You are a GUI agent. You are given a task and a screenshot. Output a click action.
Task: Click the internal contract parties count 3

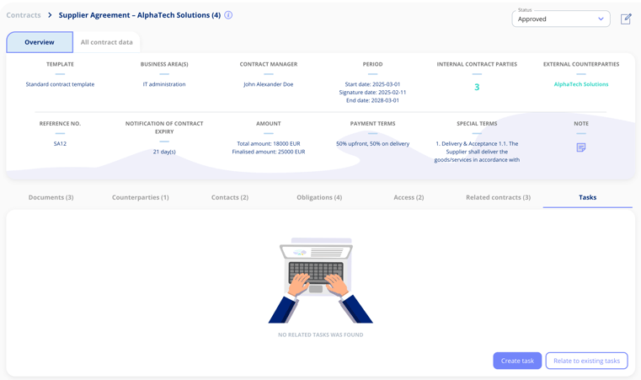[477, 87]
